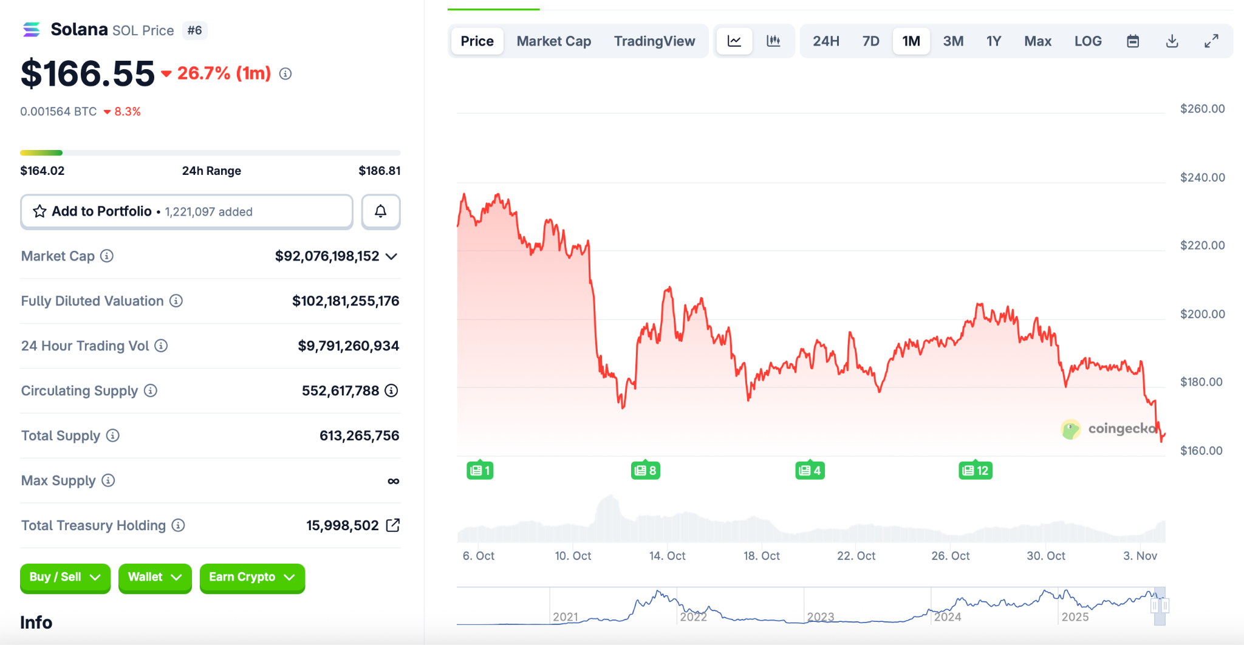The height and width of the screenshot is (645, 1244).
Task: Open Total Treasury Holding external link
Action: point(393,525)
